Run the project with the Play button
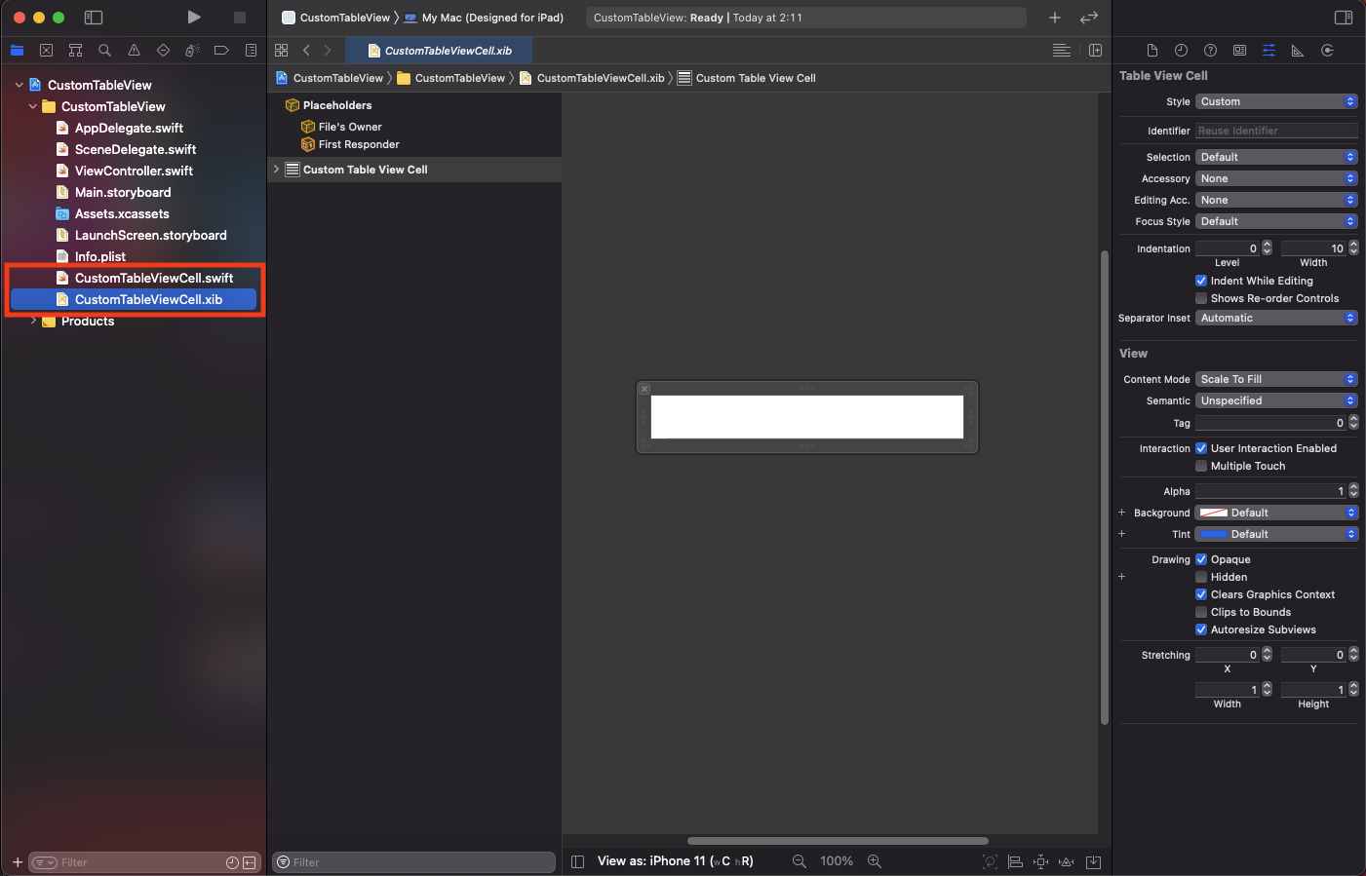Screen dimensions: 1366x876 click(x=194, y=18)
